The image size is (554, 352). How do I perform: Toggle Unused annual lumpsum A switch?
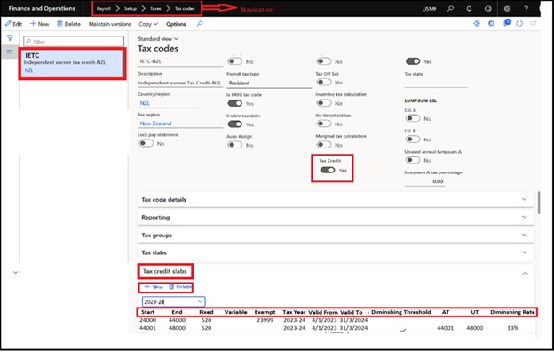413,160
